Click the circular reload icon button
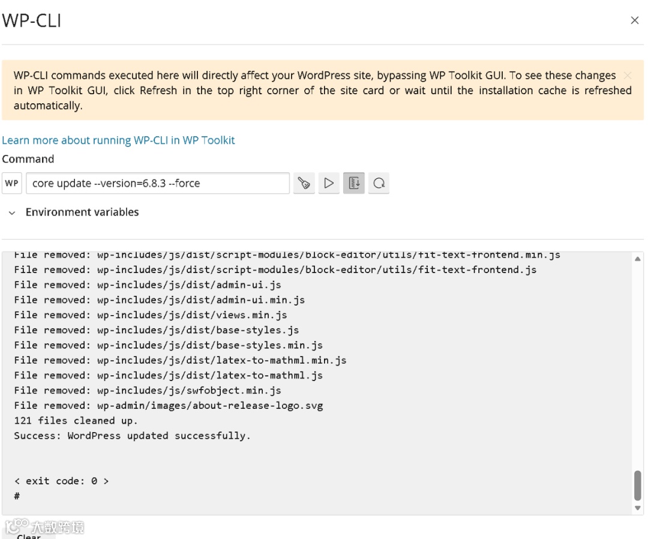648x539 pixels. [x=379, y=183]
